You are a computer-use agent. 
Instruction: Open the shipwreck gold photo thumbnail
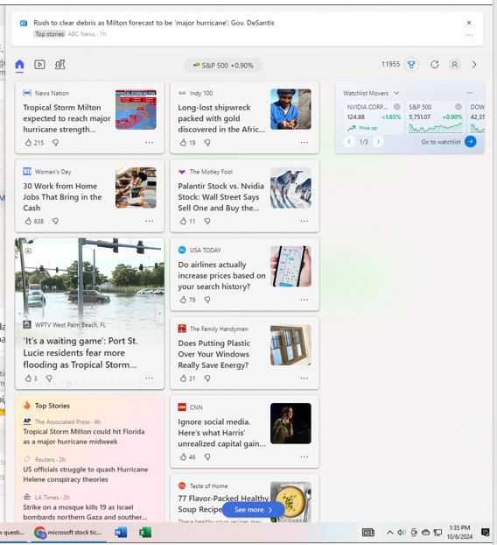(x=290, y=110)
